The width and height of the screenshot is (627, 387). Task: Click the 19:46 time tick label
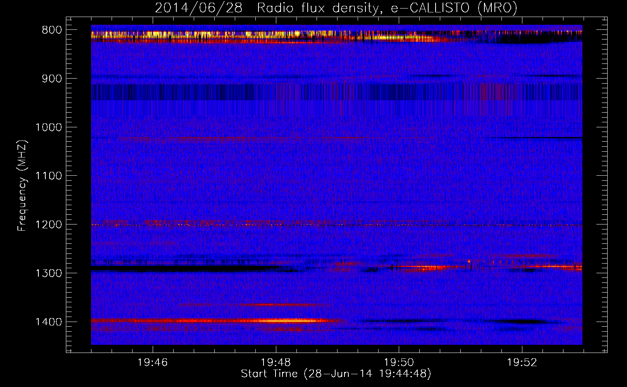[153, 363]
